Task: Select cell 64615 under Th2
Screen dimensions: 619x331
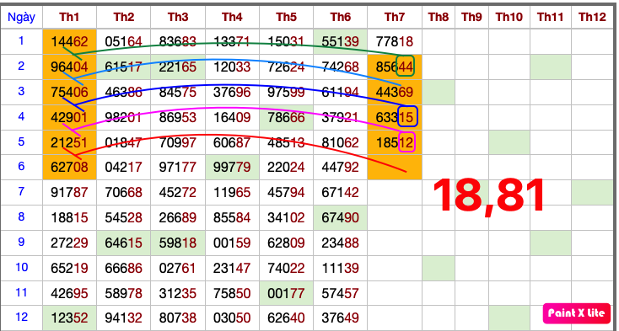Action: pyautogui.click(x=124, y=243)
